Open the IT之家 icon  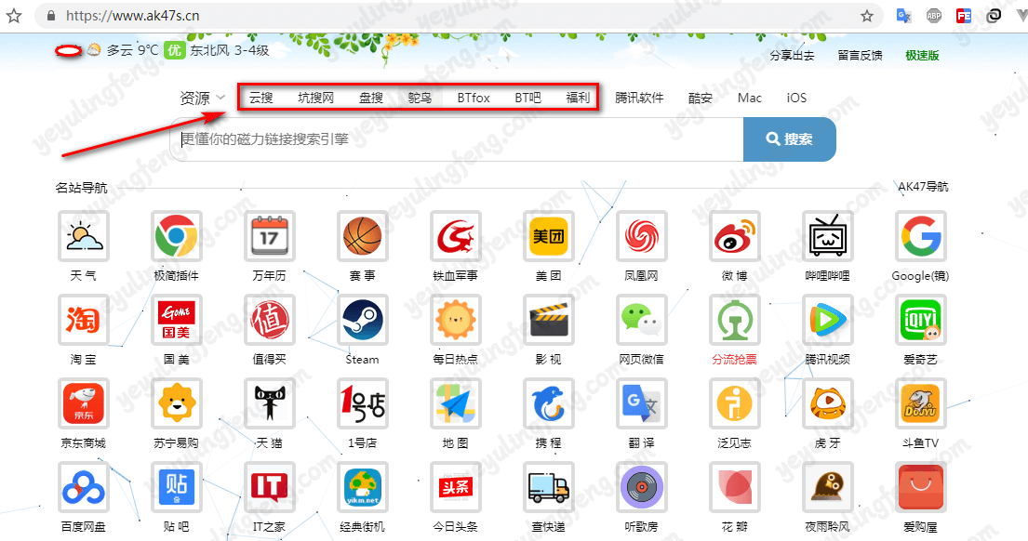tap(270, 487)
